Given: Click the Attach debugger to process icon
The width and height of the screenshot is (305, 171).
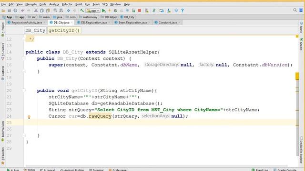Looking at the screenshot, I should click(133, 10).
